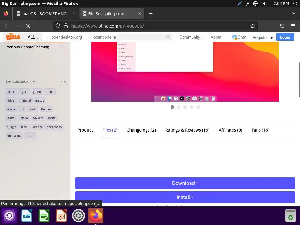Select the dark tag
Image resolution: width=300 pixels, height=225 pixels.
pos(11,92)
